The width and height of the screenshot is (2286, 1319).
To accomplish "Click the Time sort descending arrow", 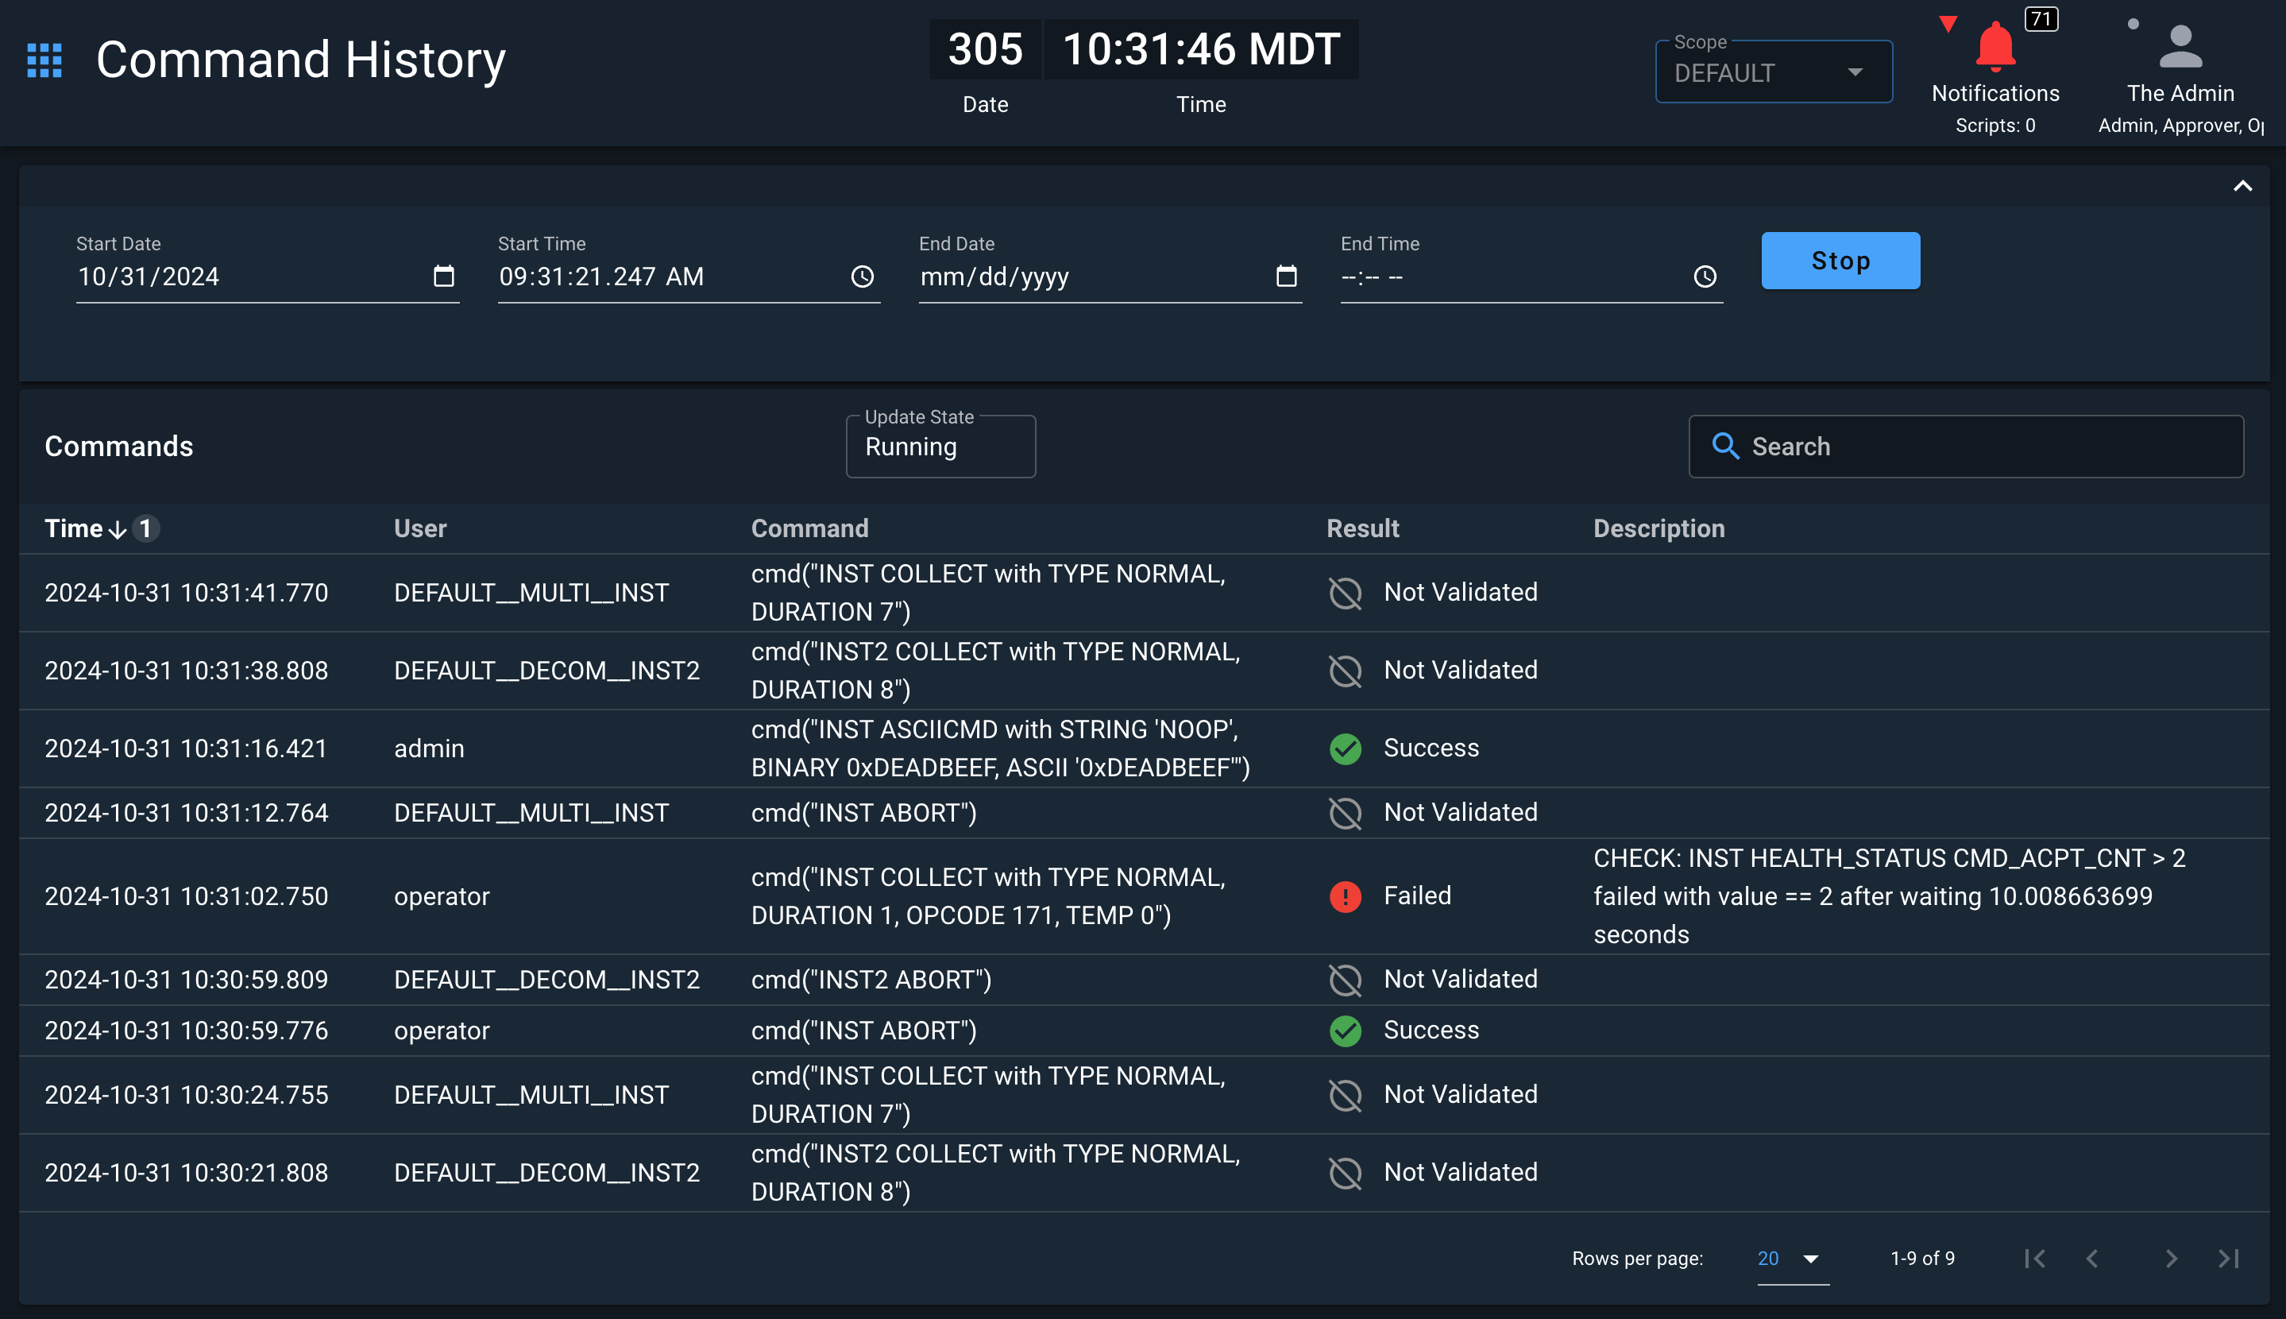I will click(x=117, y=530).
